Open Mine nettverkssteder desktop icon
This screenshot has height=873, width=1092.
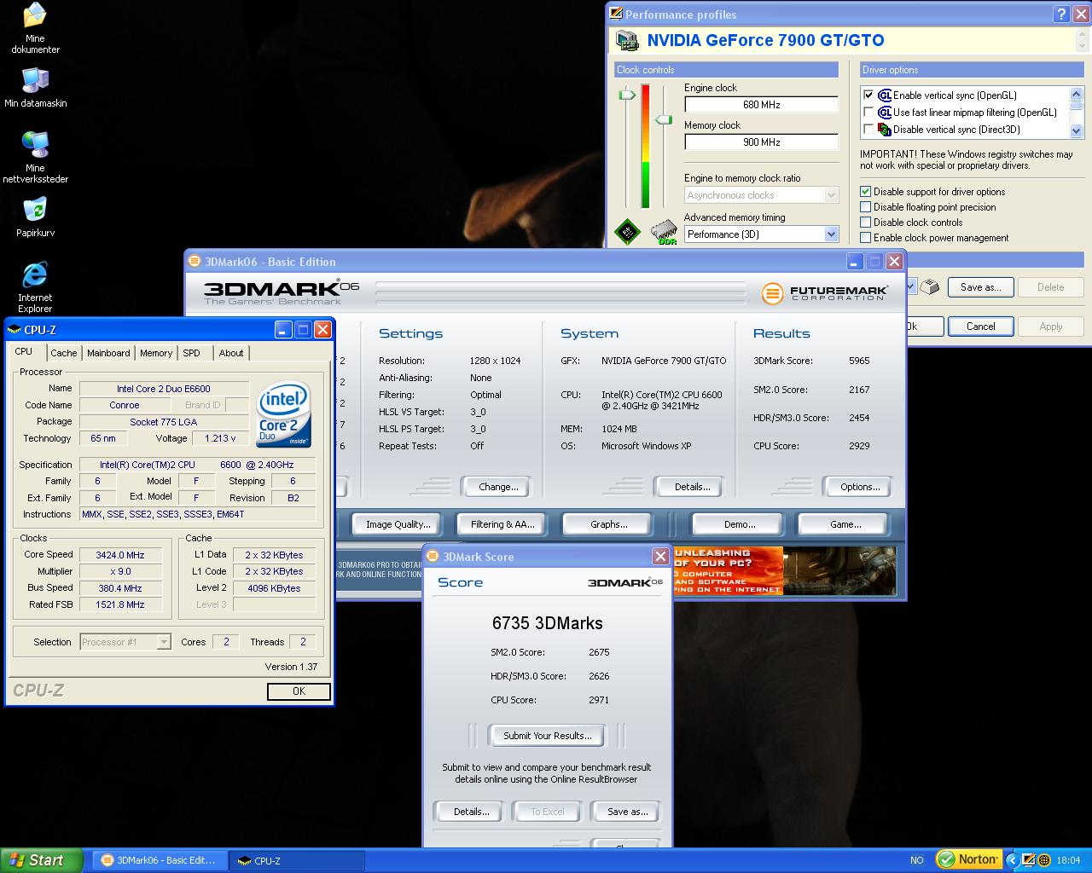pos(35,157)
